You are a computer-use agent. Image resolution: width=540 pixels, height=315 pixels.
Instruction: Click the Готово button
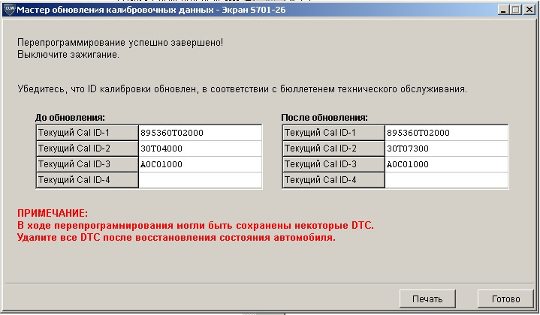point(505,298)
